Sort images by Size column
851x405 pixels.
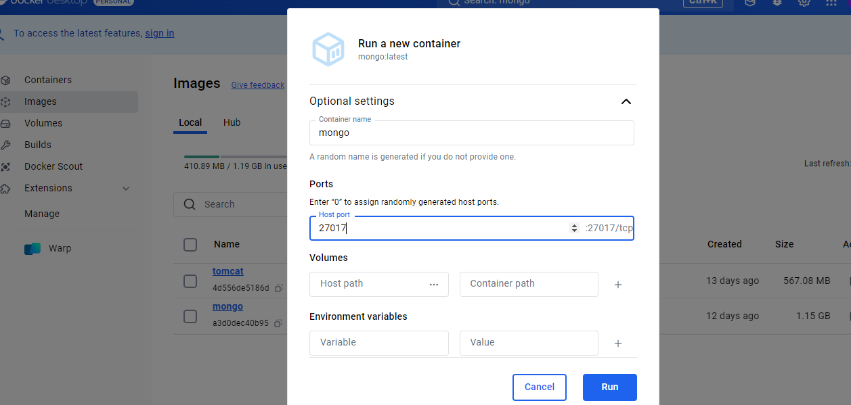coord(785,245)
